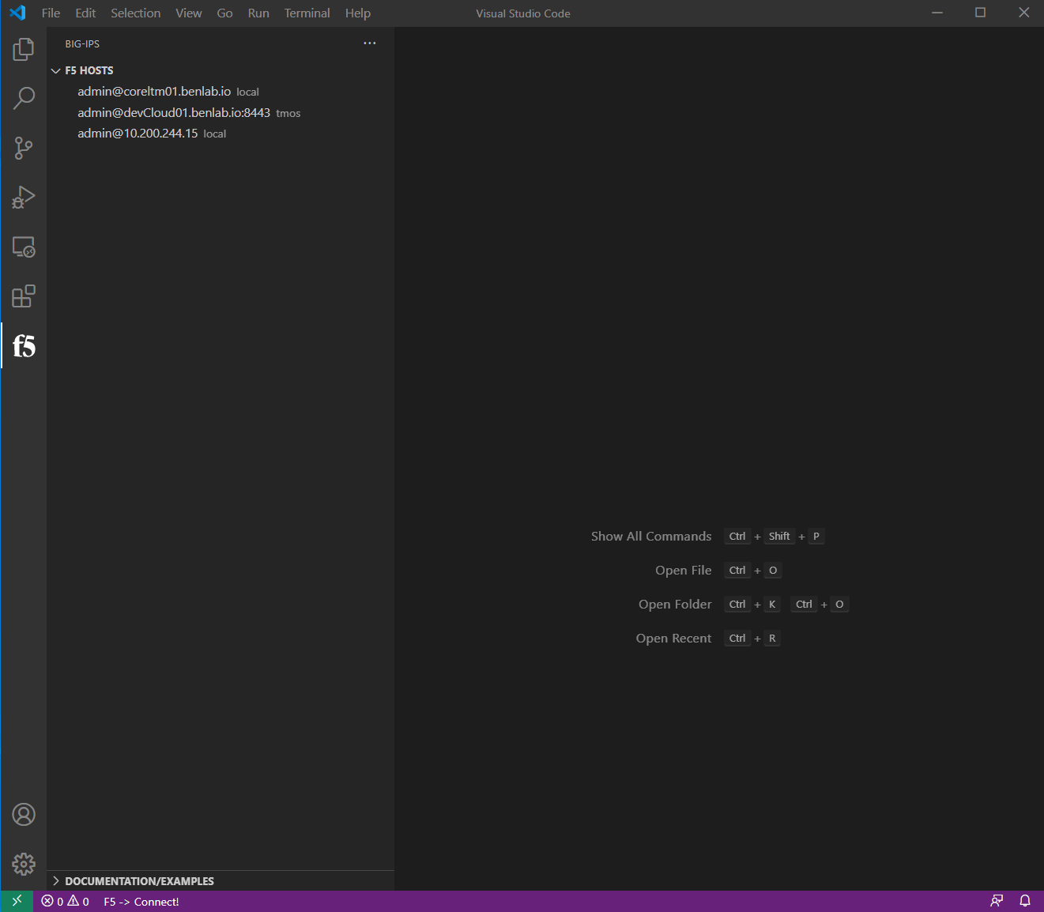Select host admin@devCloud01.benlab.io:8443
The height and width of the screenshot is (912, 1044).
point(220,113)
